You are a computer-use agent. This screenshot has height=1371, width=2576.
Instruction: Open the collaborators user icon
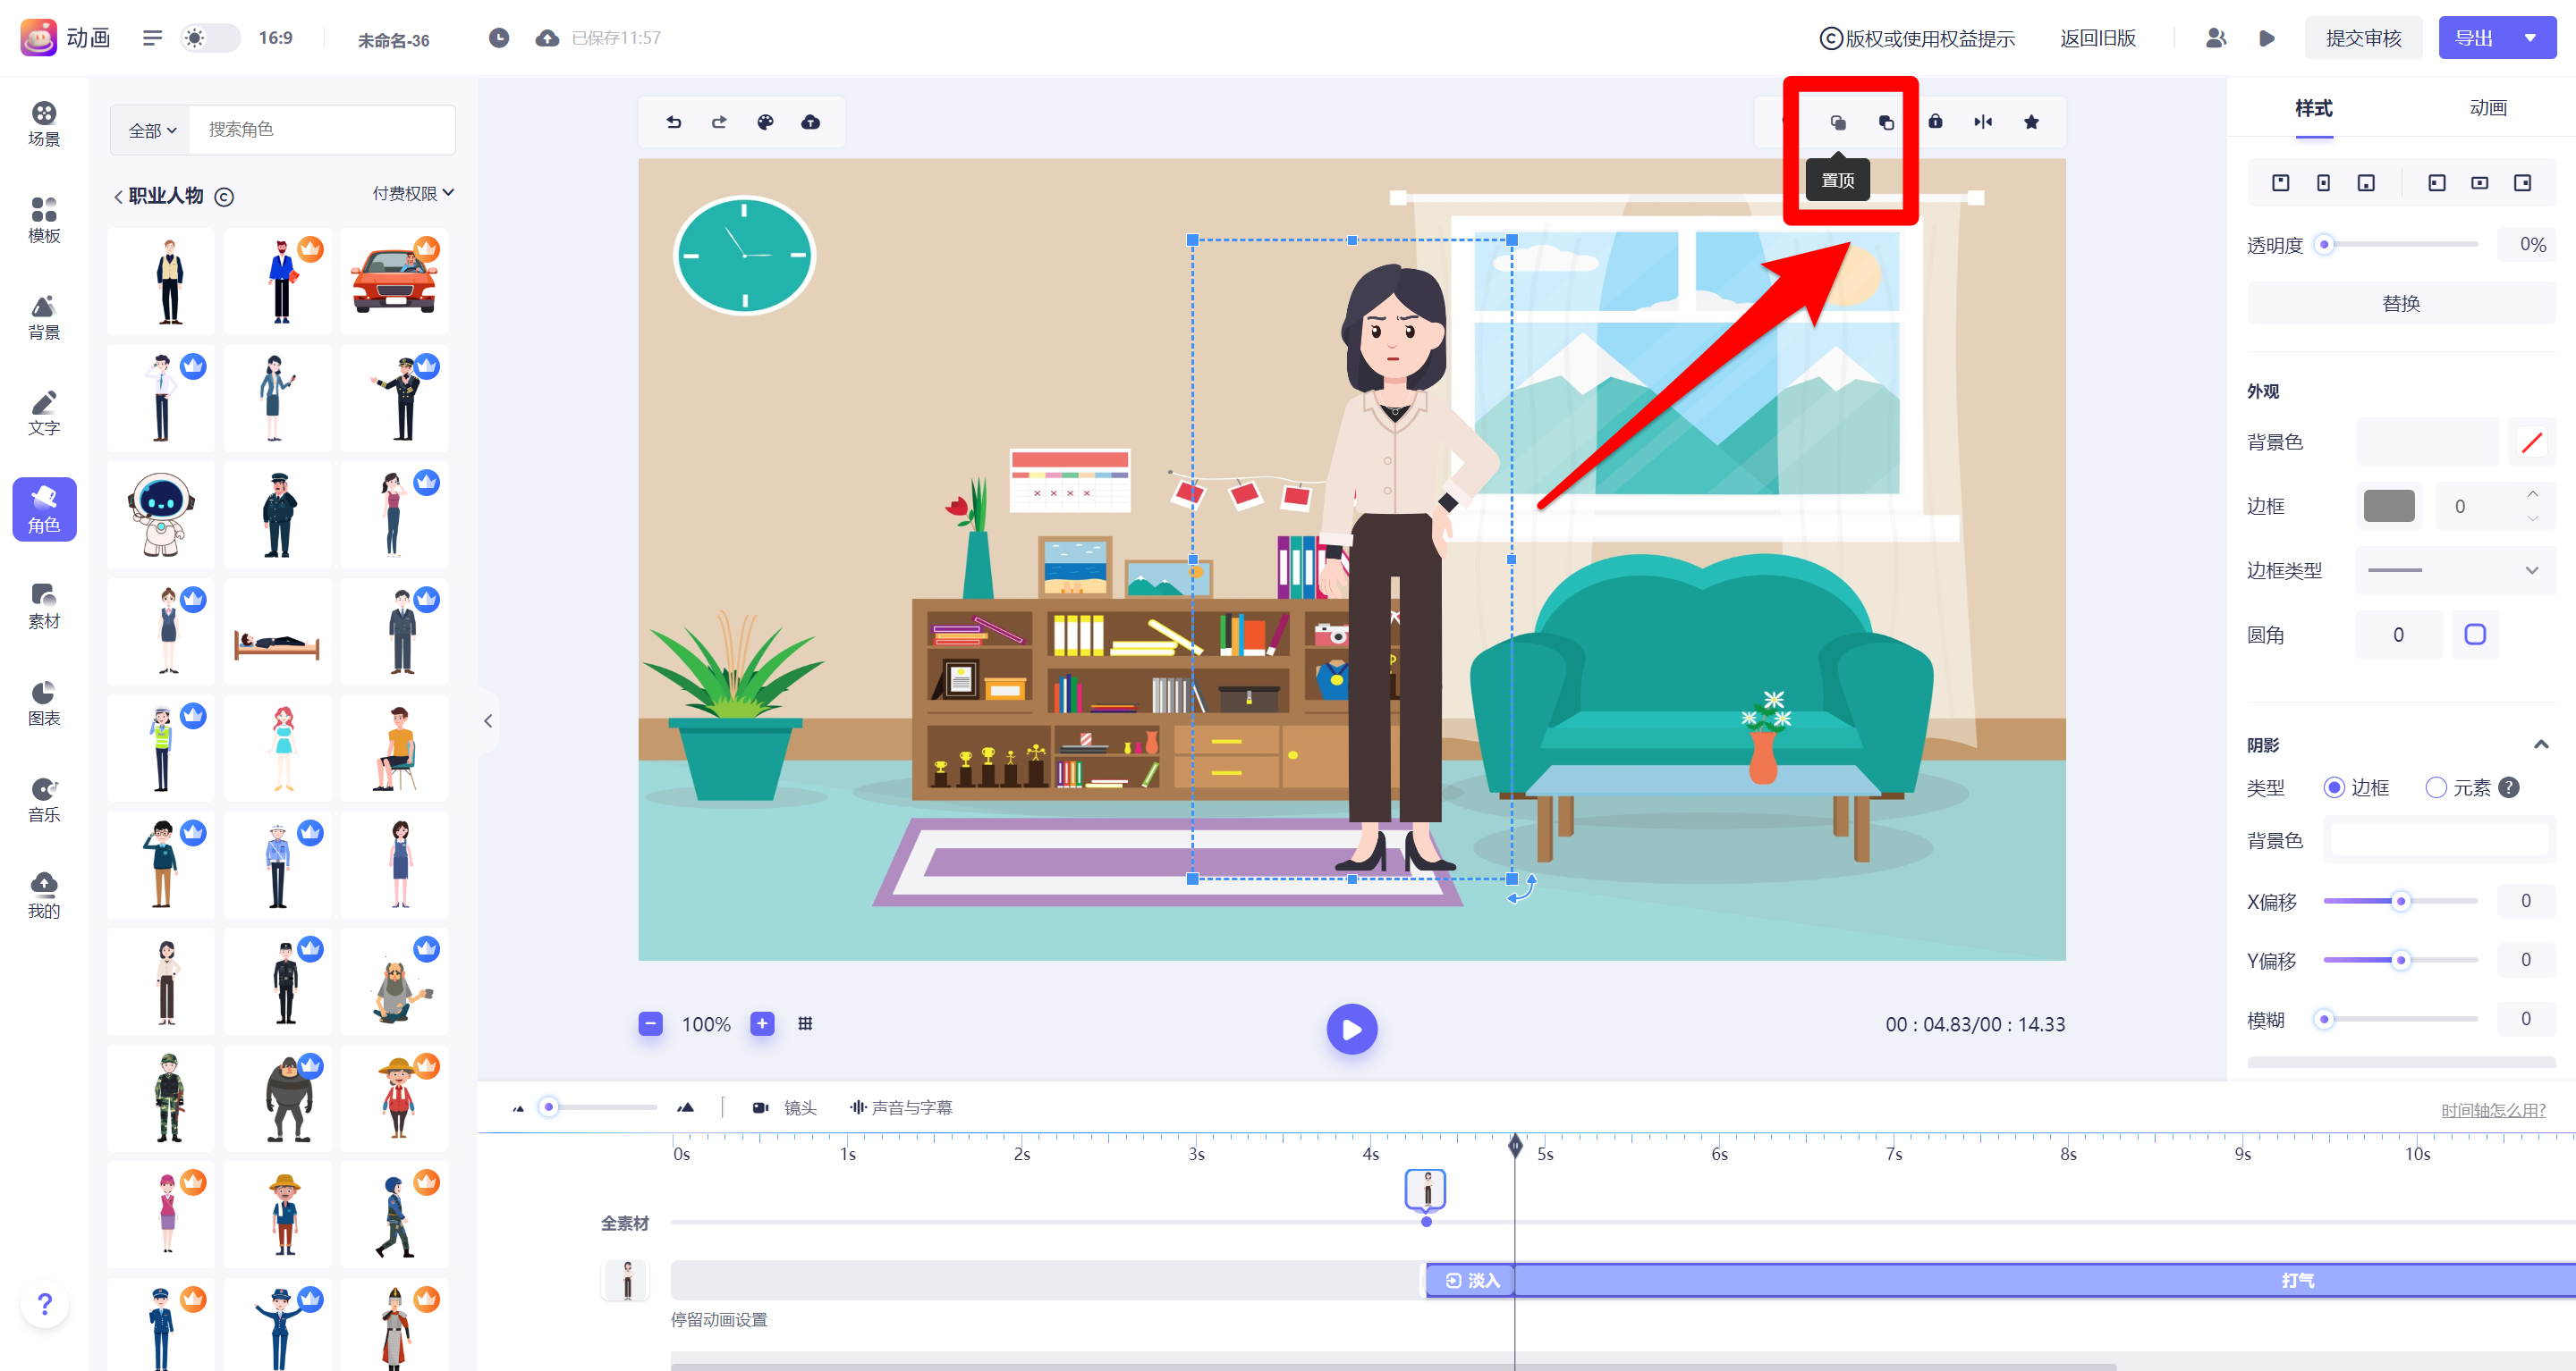tap(2216, 38)
